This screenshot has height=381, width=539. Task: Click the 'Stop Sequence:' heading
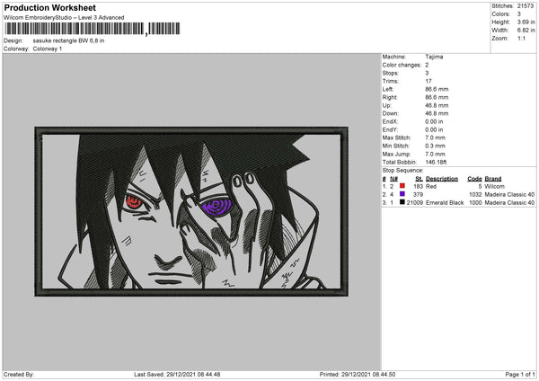click(402, 171)
